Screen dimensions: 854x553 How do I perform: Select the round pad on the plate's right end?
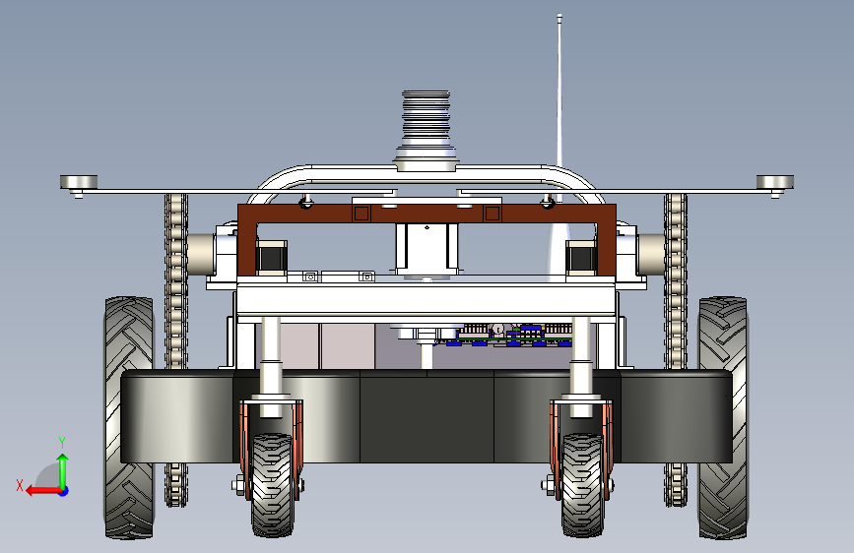pos(775,182)
